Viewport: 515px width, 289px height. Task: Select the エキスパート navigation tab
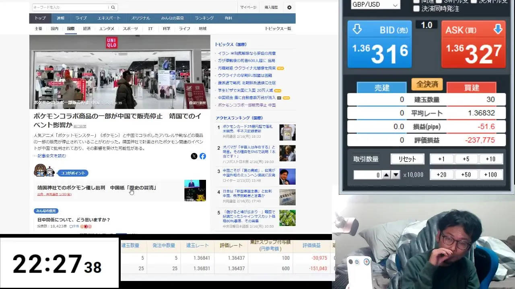pos(109,18)
